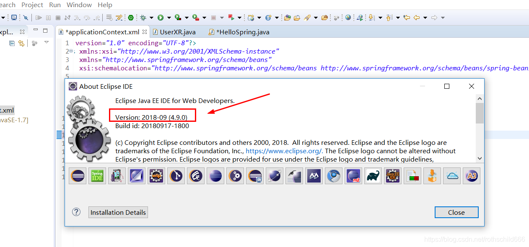The width and height of the screenshot is (529, 247).
Task: Toggle Use Step Filters toolbar button
Action: [119, 18]
